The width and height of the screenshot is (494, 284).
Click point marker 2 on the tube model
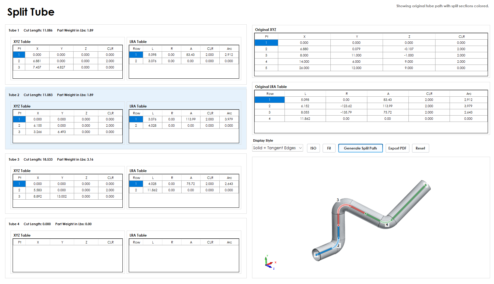pyautogui.click(x=338, y=245)
